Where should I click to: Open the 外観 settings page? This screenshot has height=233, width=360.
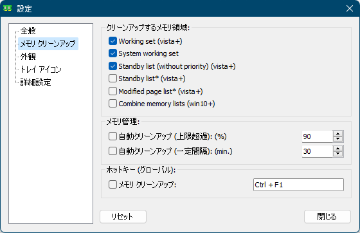[28, 57]
